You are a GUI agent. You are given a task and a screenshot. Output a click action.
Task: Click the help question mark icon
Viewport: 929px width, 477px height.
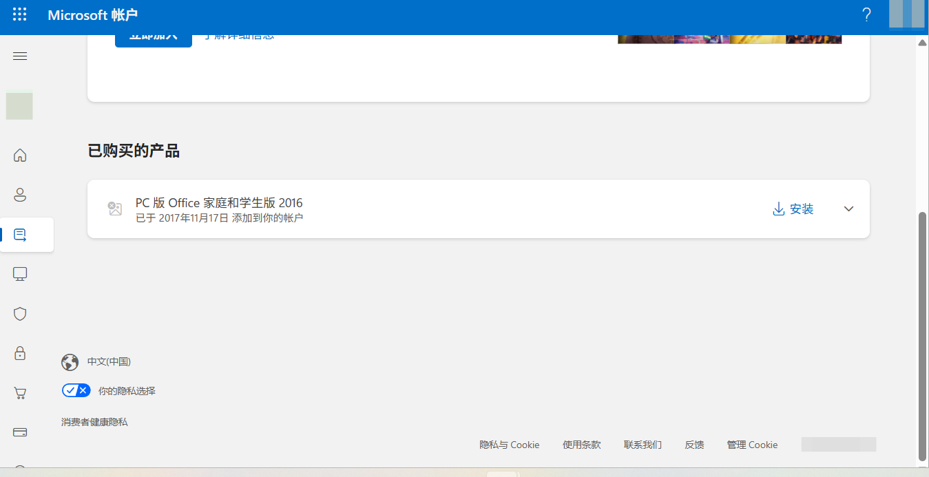click(866, 15)
